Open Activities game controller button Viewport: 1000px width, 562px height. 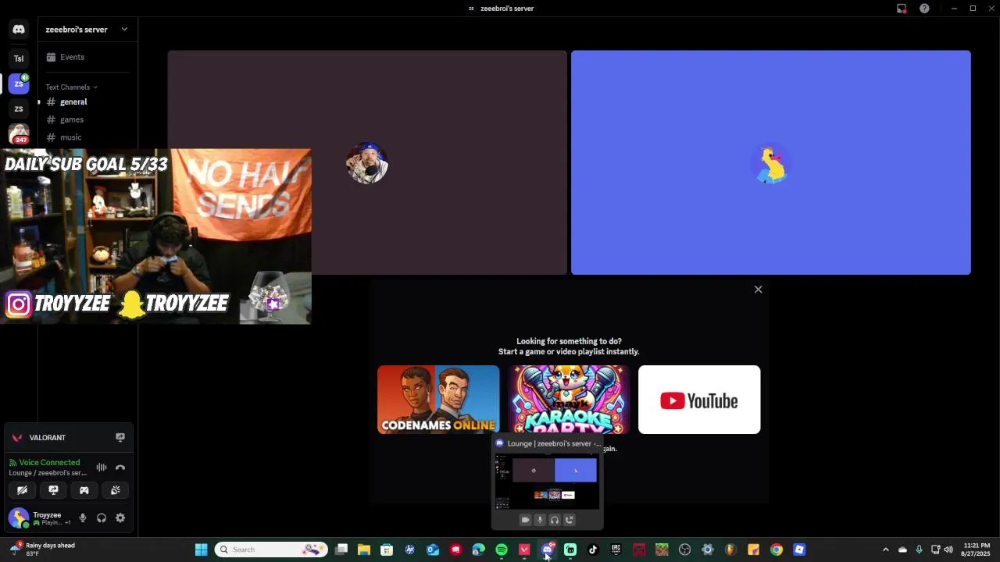pos(84,490)
